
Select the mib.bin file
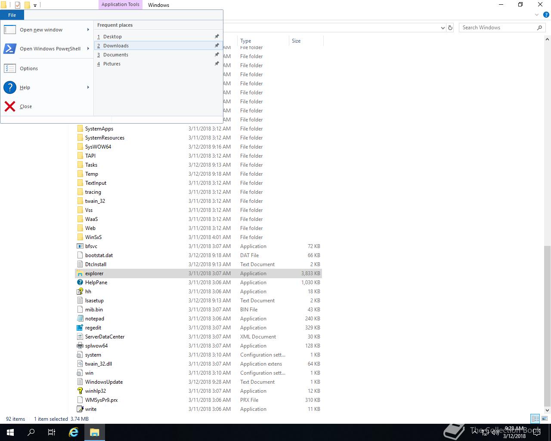198,310
